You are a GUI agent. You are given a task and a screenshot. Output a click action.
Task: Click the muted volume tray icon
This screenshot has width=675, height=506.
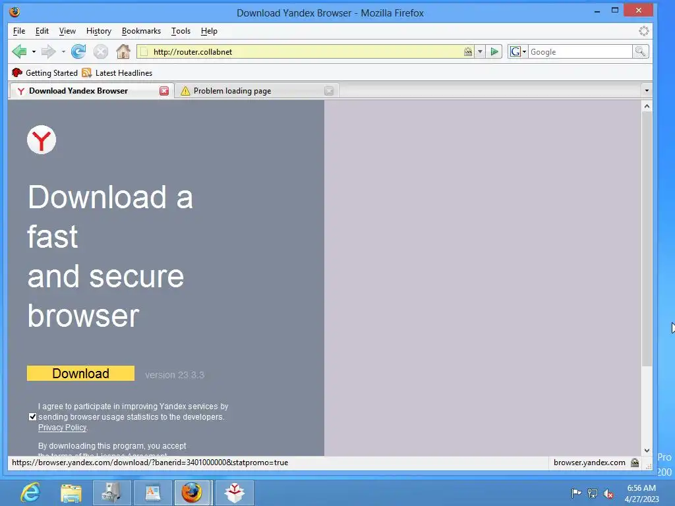[608, 493]
